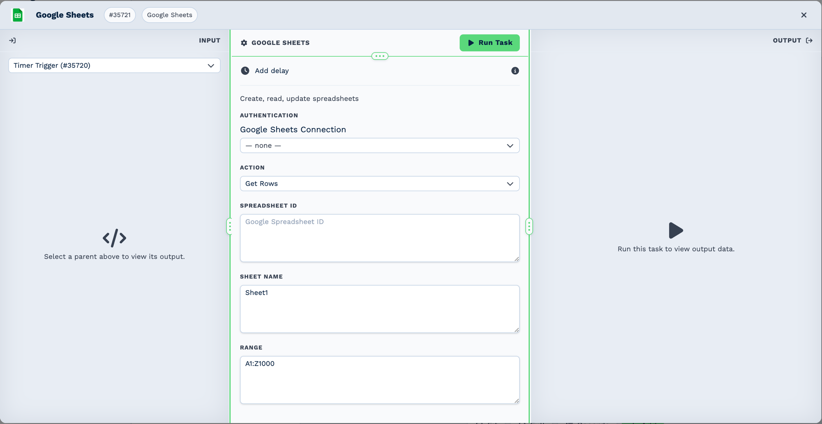The width and height of the screenshot is (822, 424).
Task: Click the resize grip of the Sheet Name field
Action: pyautogui.click(x=517, y=330)
